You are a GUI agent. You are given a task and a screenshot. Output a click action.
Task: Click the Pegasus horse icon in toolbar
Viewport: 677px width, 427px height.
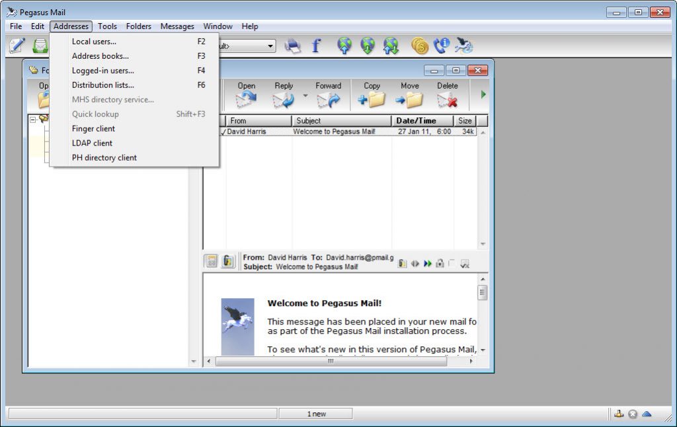pos(463,46)
